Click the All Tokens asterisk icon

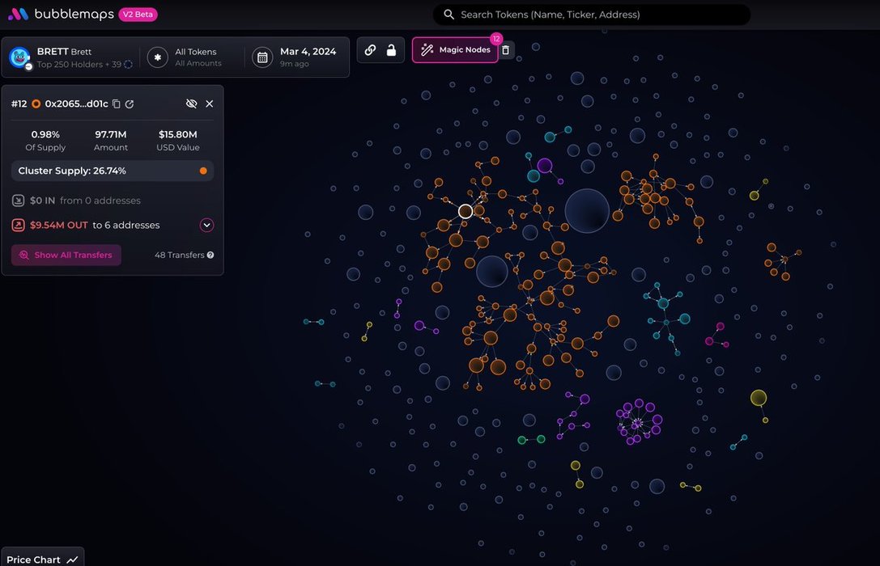tap(158, 57)
